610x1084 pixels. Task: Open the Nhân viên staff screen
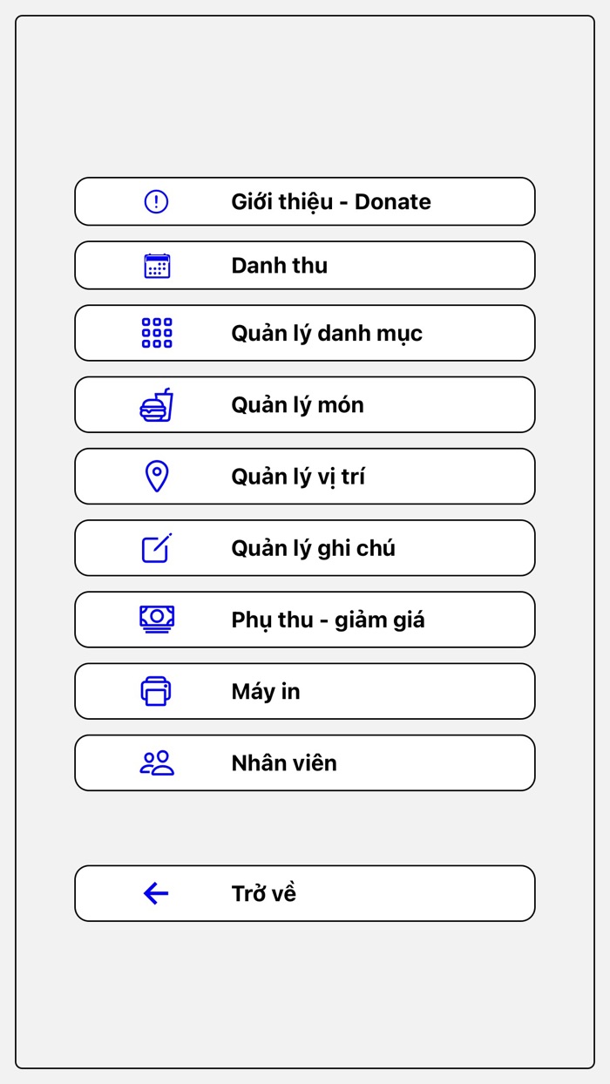coord(305,762)
